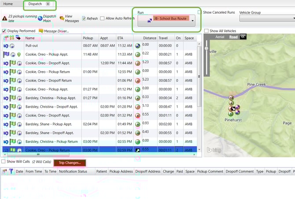Uncheck the Display Performed checkbox

click(x=4, y=31)
